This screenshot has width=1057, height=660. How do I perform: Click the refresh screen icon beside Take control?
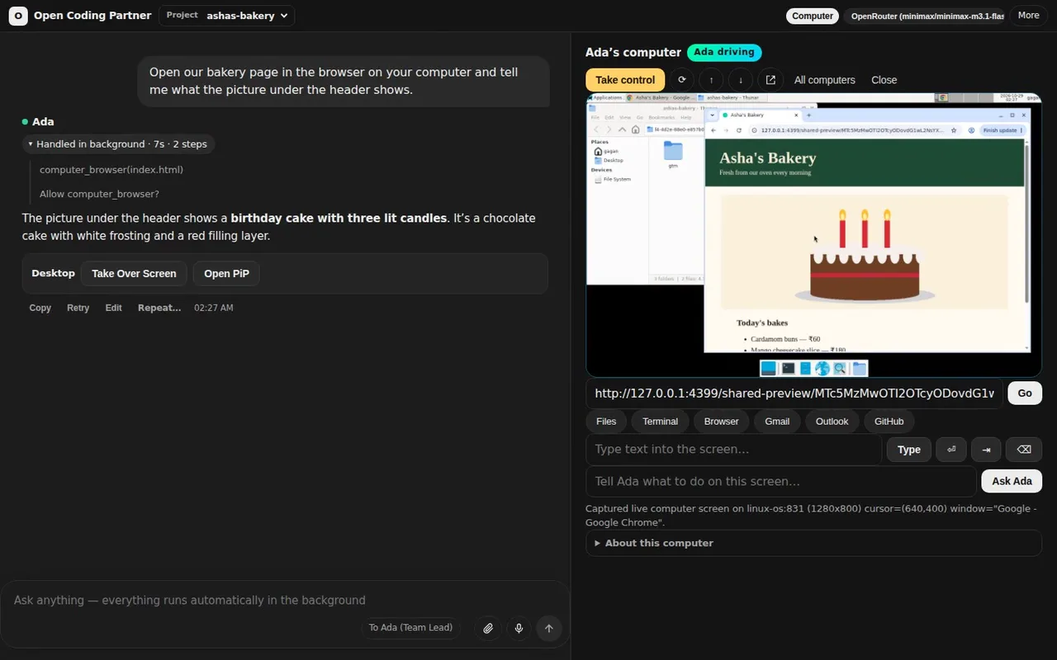pyautogui.click(x=681, y=80)
